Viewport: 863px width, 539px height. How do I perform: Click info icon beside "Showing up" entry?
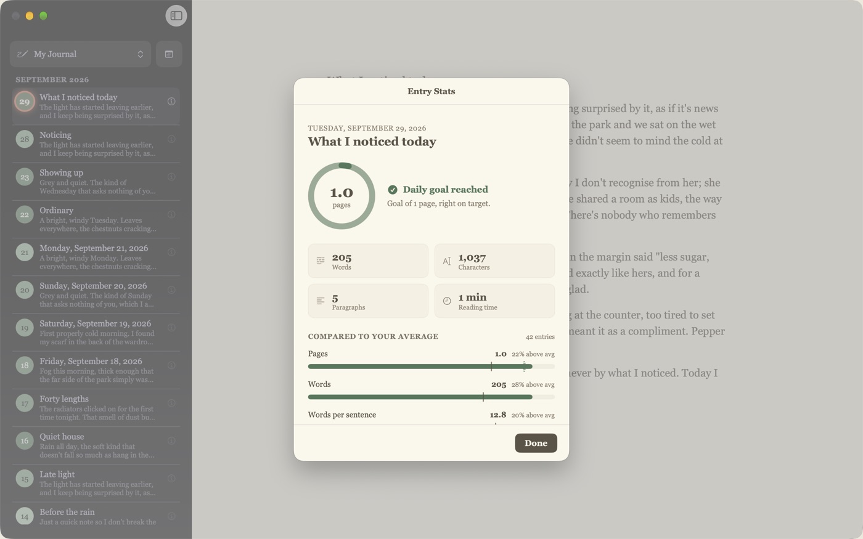click(171, 177)
